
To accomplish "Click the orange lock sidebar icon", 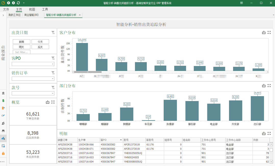I will click(3, 153).
